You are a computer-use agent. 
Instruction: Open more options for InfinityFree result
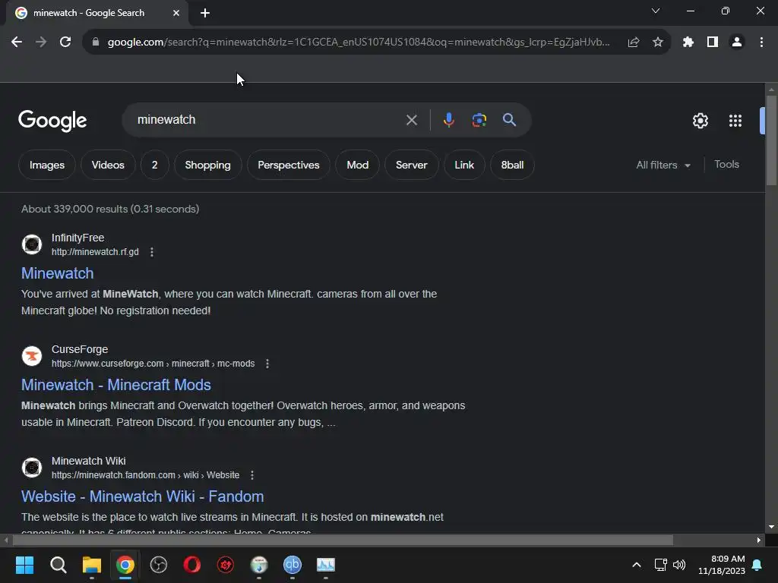pyautogui.click(x=152, y=252)
